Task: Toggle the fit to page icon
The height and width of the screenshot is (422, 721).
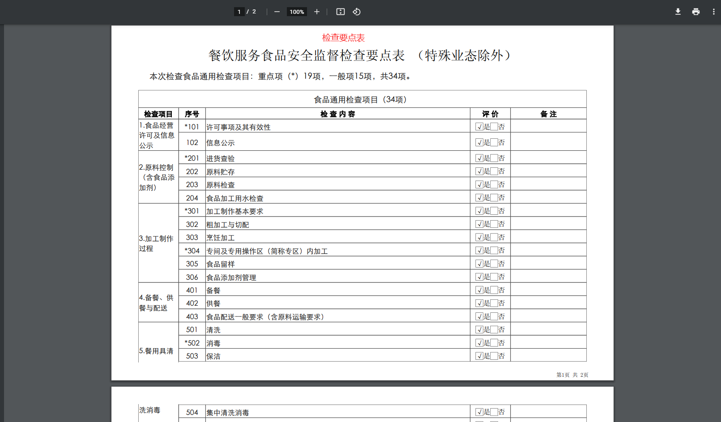Action: coord(340,12)
